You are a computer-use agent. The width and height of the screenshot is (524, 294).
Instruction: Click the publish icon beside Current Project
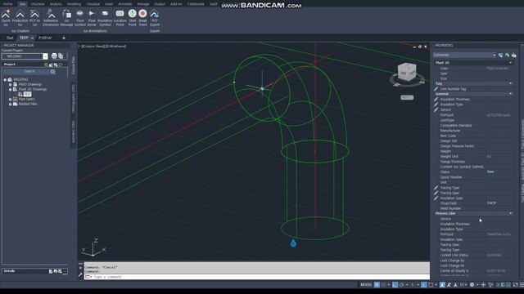[x=54, y=56]
